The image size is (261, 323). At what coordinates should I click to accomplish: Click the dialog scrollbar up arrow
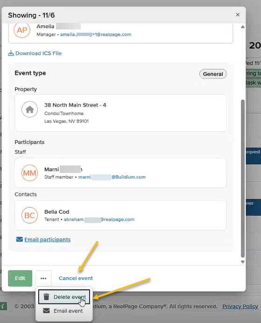tap(243, 27)
